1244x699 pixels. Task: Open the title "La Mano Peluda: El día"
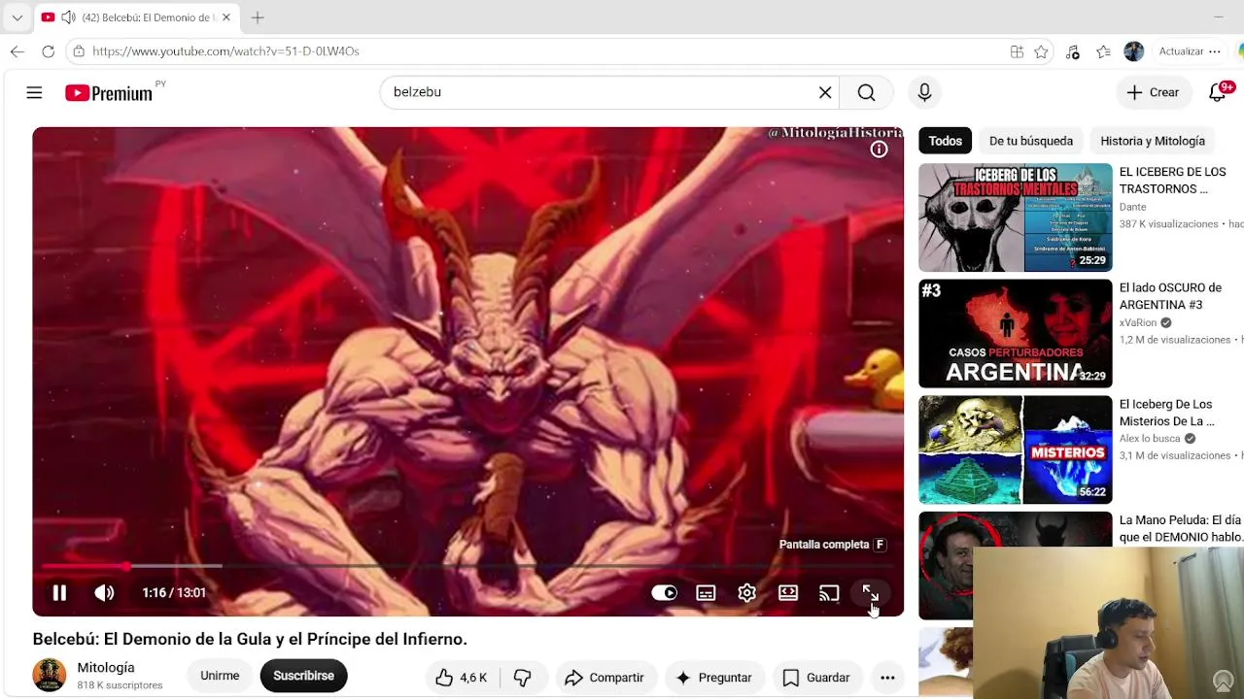tap(1181, 528)
